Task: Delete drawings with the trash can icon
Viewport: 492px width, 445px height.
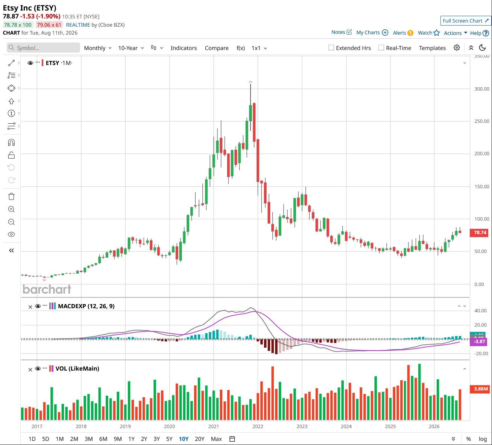Action: pos(11,197)
